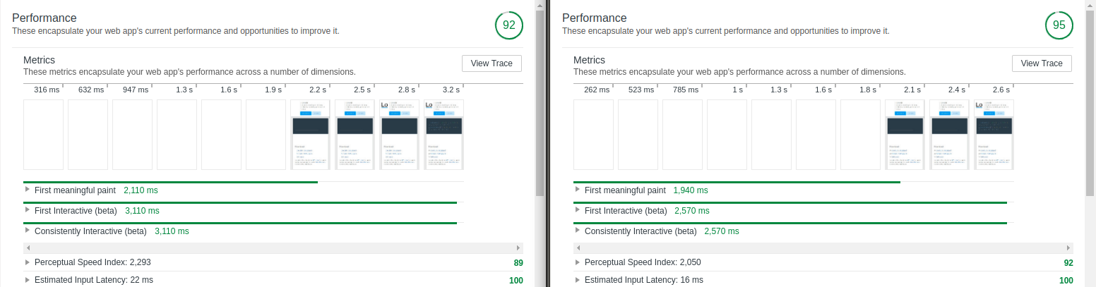
Task: Click right arrow of right report's horizontal scrollbar
Action: coord(1070,248)
